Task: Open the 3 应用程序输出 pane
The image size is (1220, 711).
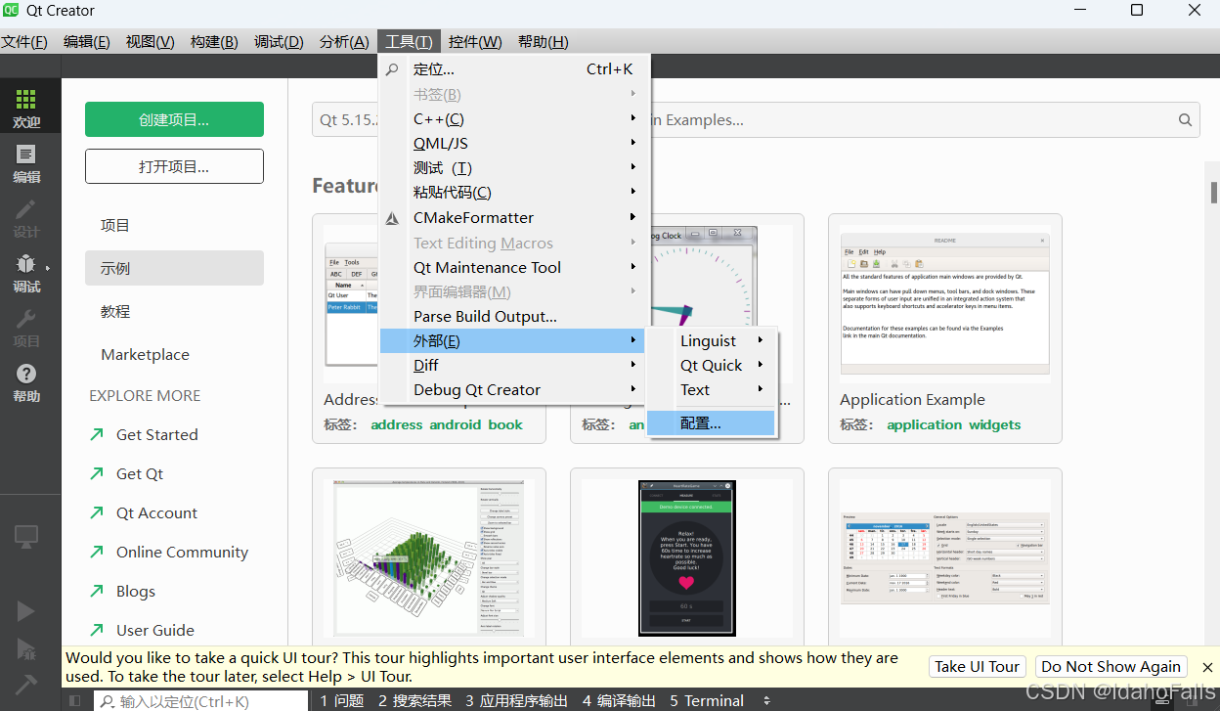Action: click(516, 701)
